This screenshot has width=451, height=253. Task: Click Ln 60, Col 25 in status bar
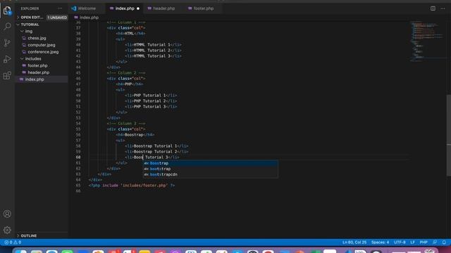pos(354,242)
